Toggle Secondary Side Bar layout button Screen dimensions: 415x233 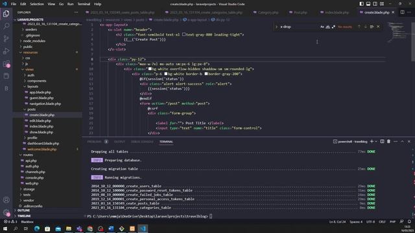pyautogui.click(x=375, y=4)
